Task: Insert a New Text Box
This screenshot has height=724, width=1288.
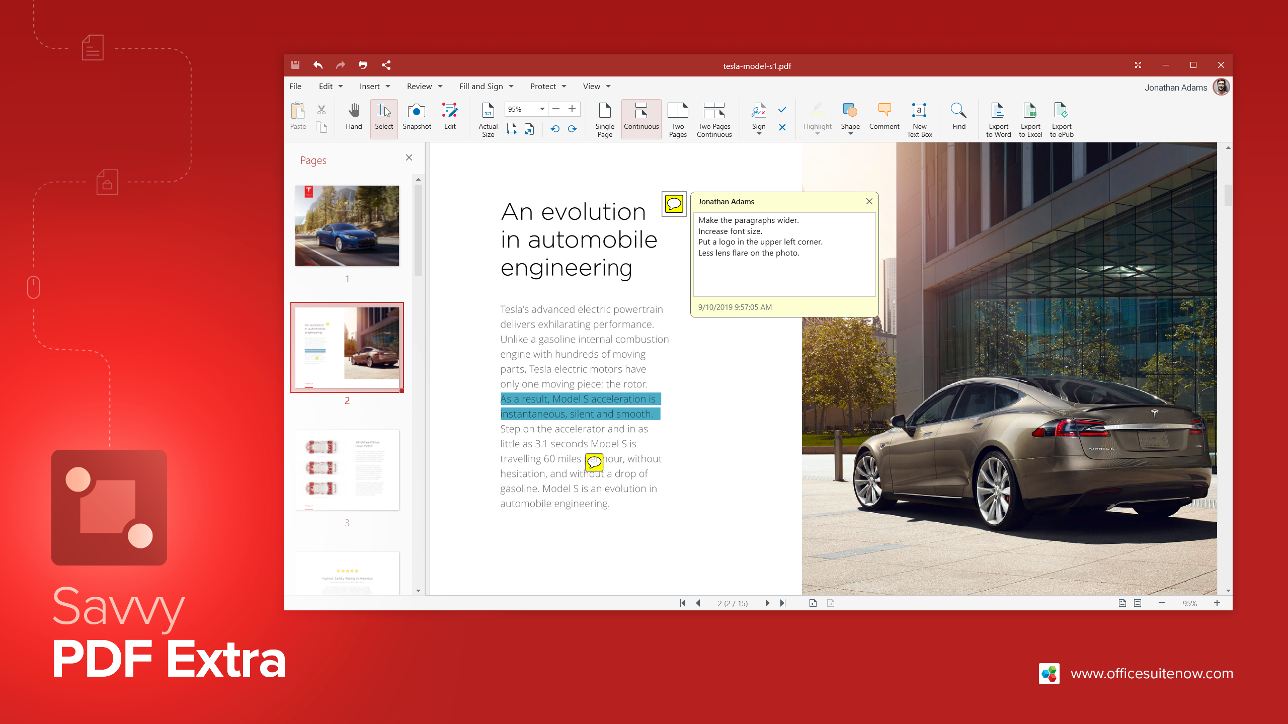Action: (x=920, y=120)
